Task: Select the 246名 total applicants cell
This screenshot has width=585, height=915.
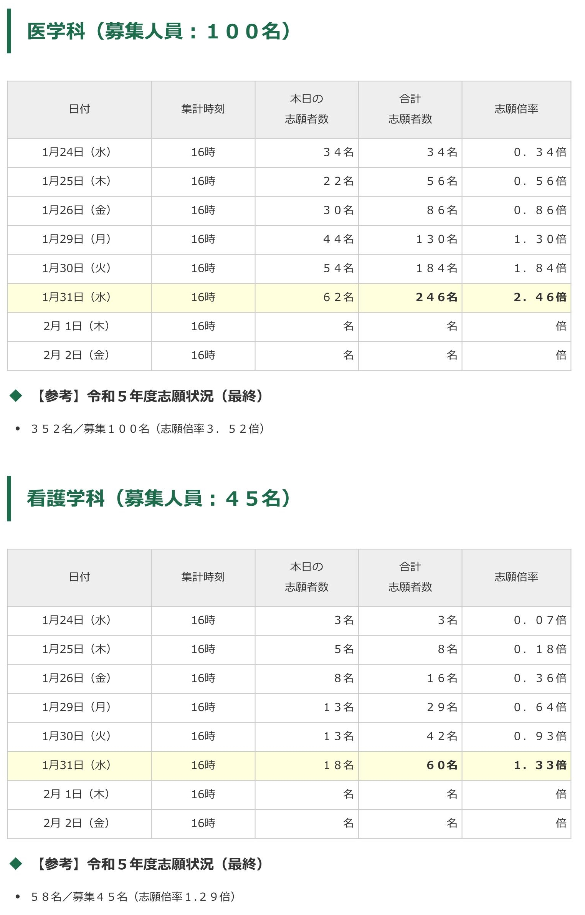Action: coord(436,297)
